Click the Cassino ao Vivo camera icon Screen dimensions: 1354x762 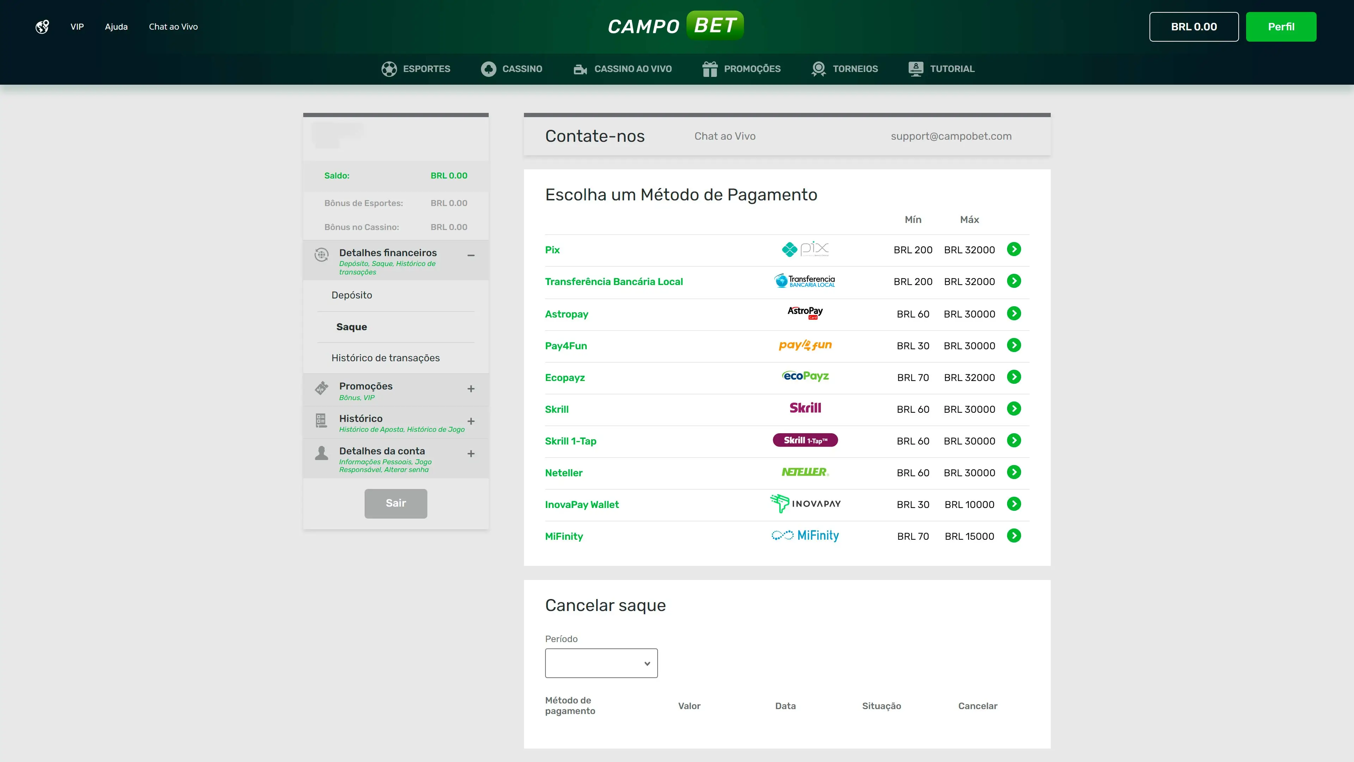tap(580, 69)
